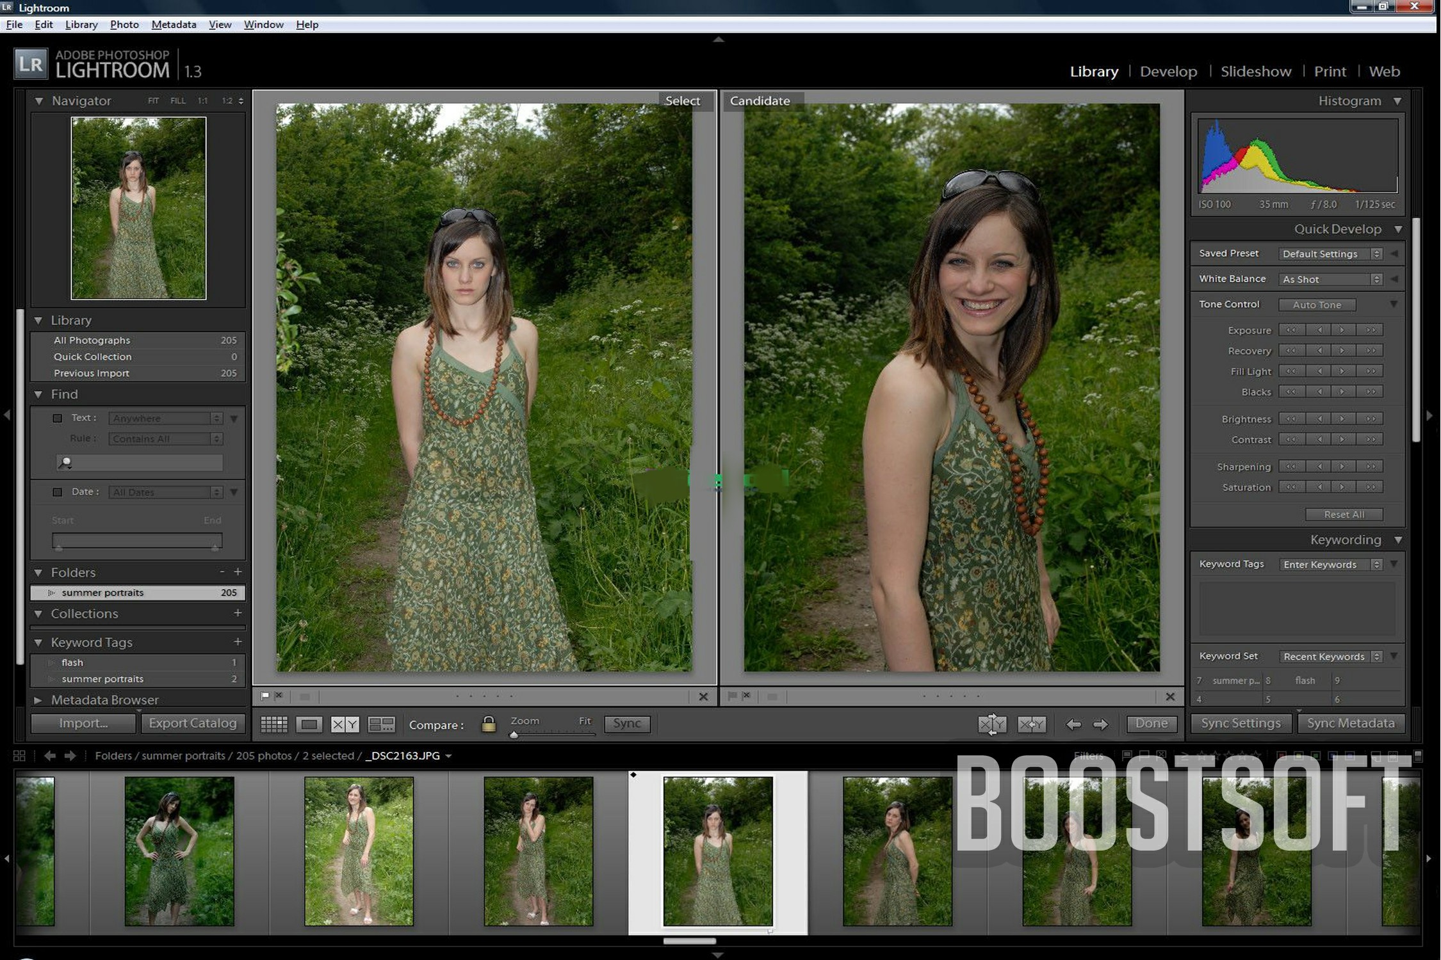Open the Metadata menu in menu bar
The image size is (1441, 960).
(174, 24)
